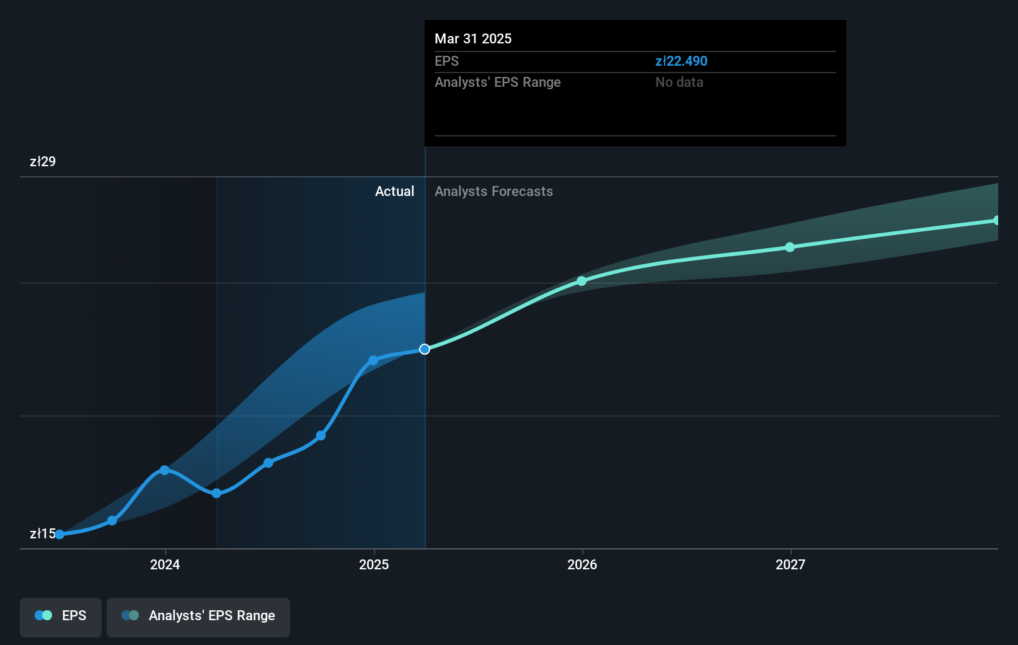This screenshot has width=1018, height=645.
Task: Click the 2027 x-axis label
Action: coord(790,564)
